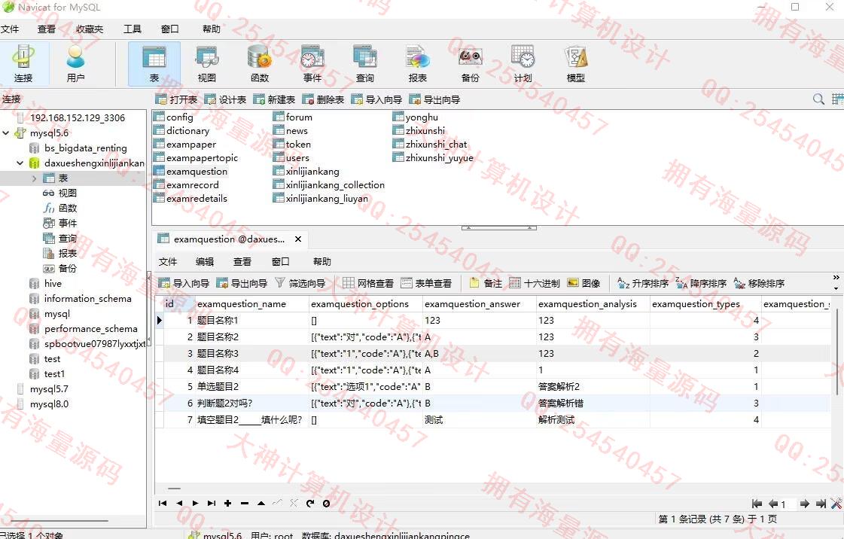This screenshot has height=539, width=844.
Task: Select the hive database in tree
Action: (53, 284)
